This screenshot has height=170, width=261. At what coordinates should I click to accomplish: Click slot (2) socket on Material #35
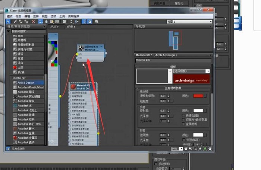coord(77,58)
